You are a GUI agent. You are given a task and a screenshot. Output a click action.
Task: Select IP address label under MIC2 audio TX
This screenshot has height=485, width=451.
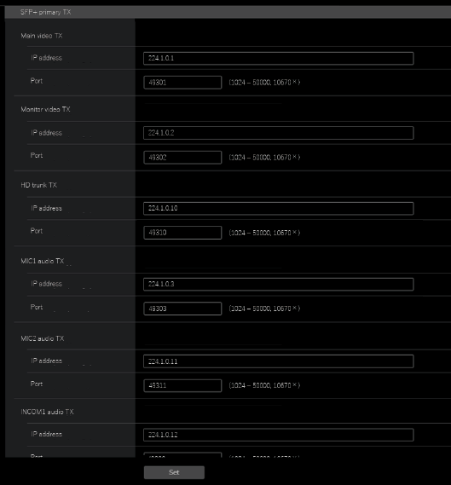coord(46,361)
